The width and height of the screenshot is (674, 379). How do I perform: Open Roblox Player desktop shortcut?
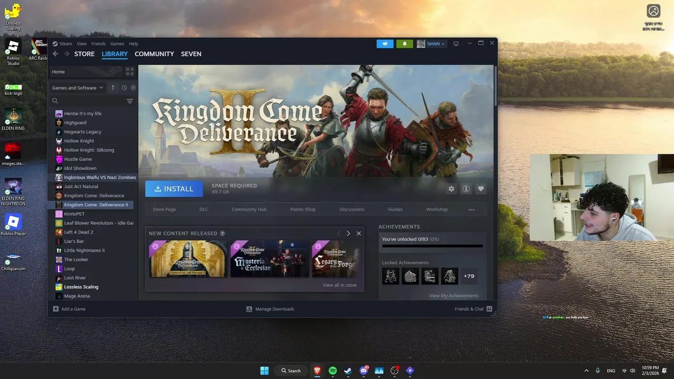coord(13,224)
